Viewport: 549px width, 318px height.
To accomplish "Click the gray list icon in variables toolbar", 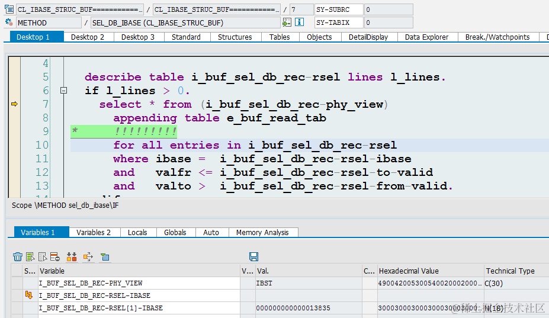I will click(x=43, y=257).
